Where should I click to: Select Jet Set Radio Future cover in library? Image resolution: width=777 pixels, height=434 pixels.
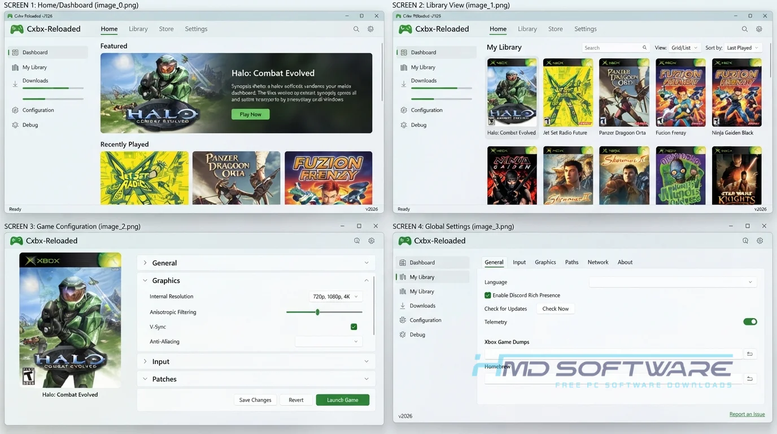click(x=568, y=93)
